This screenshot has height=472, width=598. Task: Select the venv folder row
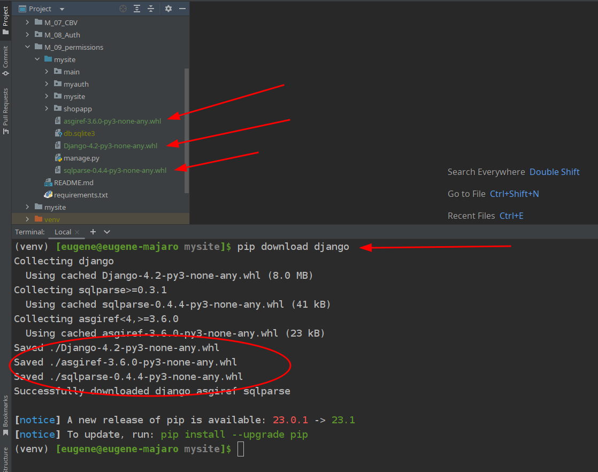101,219
